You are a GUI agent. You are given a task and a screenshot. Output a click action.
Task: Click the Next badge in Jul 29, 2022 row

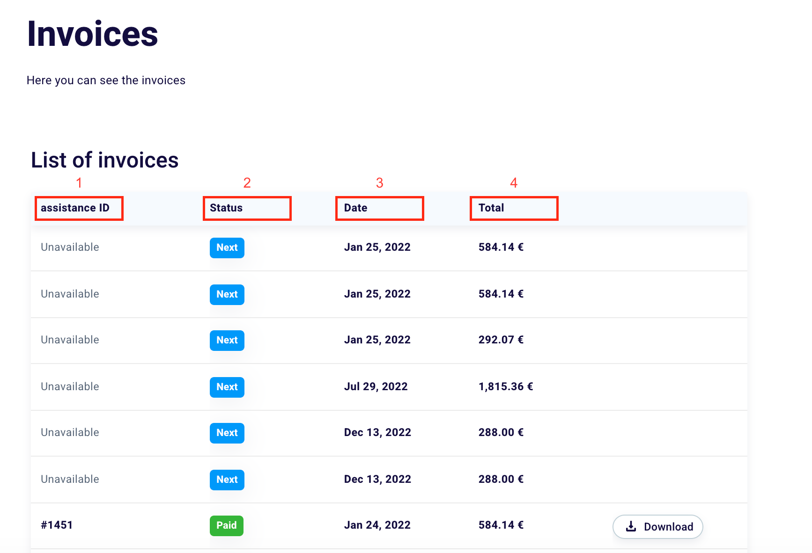point(227,387)
